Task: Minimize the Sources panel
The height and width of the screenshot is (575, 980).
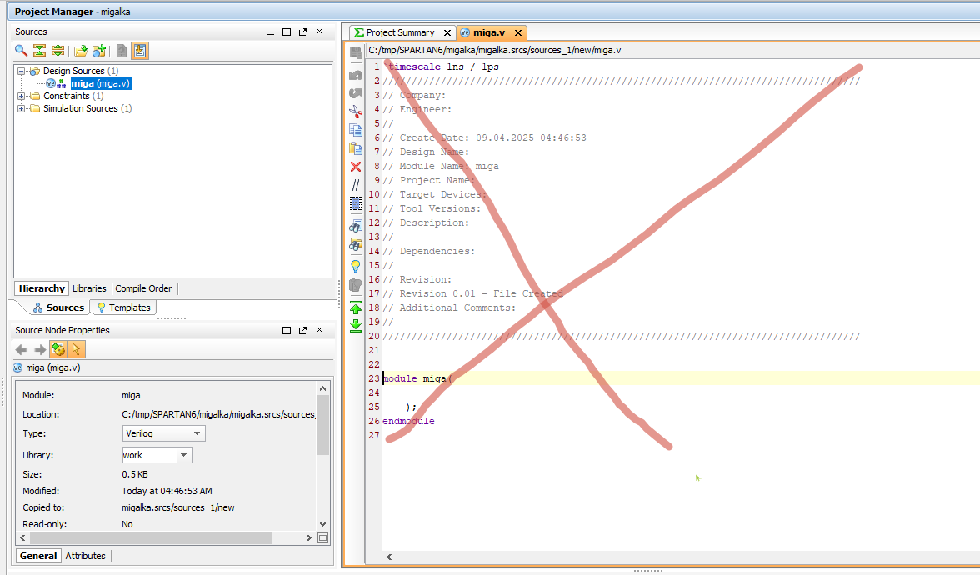Action: [270, 32]
